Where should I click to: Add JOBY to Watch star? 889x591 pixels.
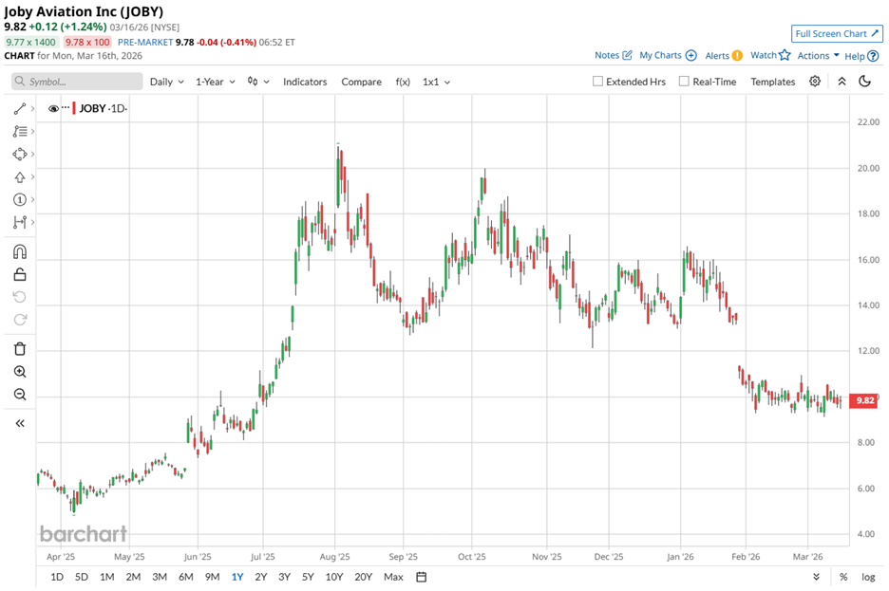(785, 55)
